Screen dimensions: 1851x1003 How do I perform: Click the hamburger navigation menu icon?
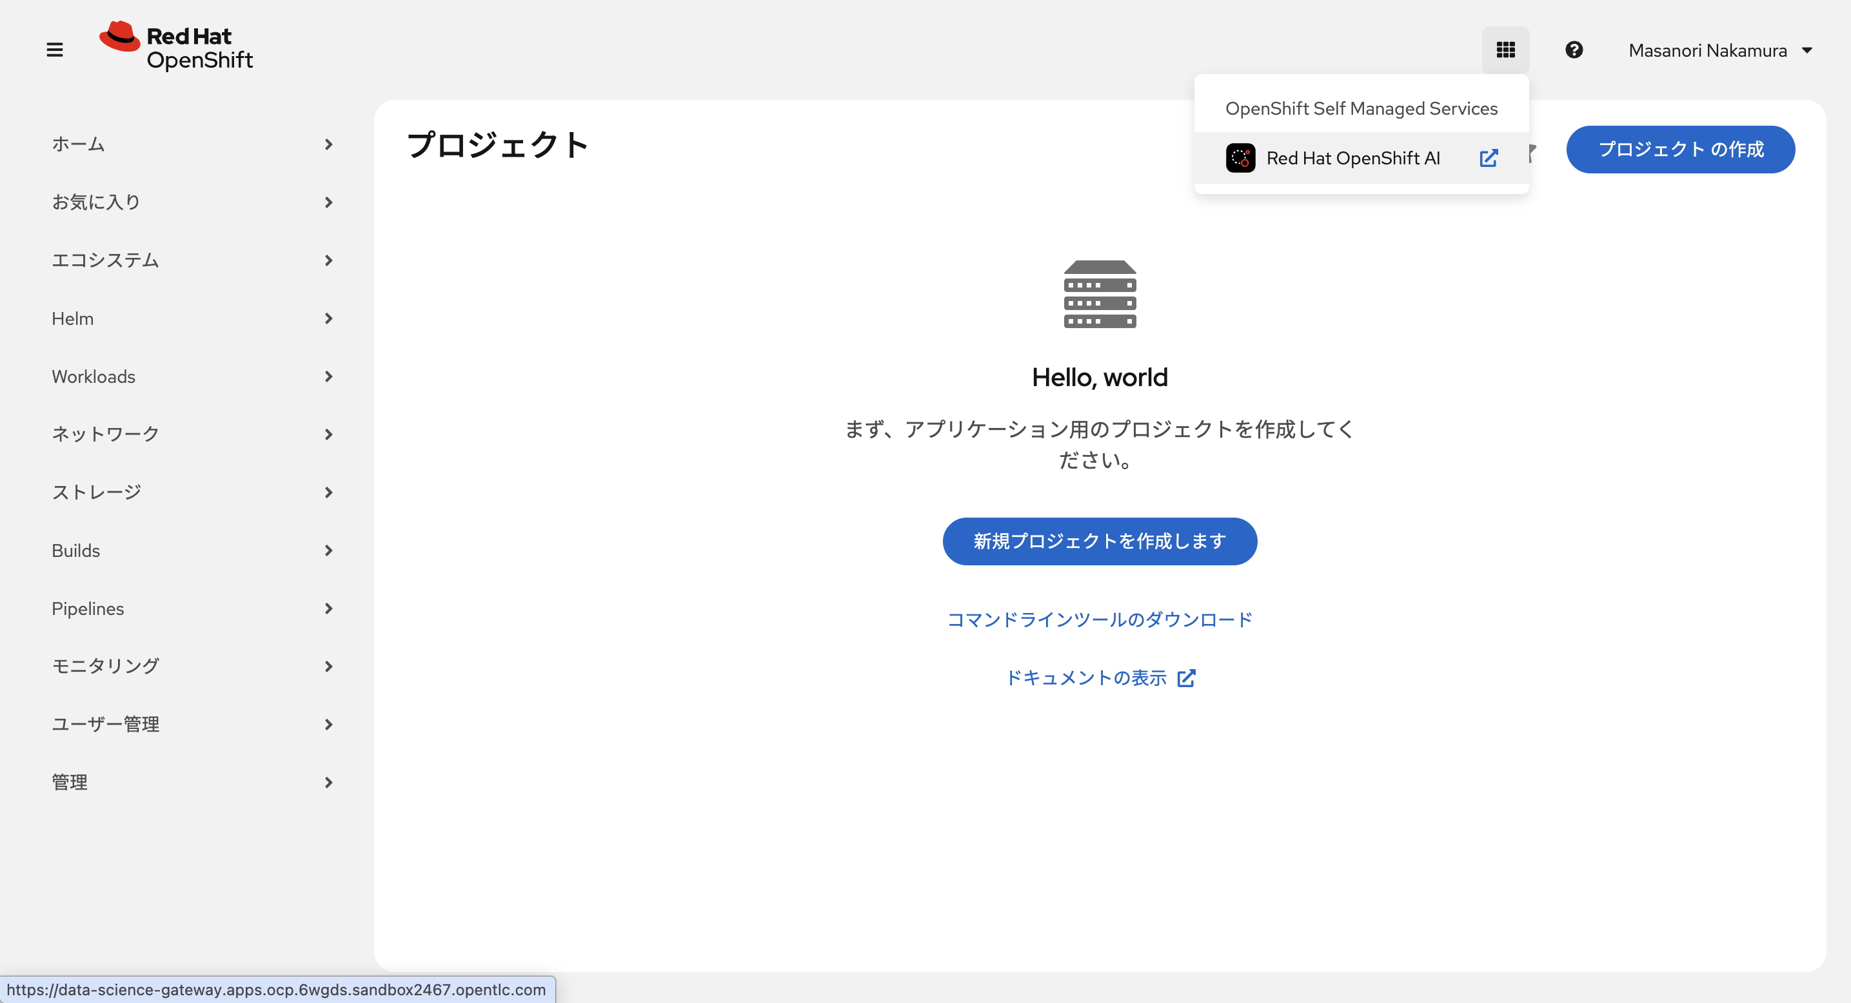[x=55, y=50]
